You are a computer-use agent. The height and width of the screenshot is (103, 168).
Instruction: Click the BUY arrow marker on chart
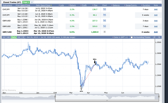click(81, 89)
